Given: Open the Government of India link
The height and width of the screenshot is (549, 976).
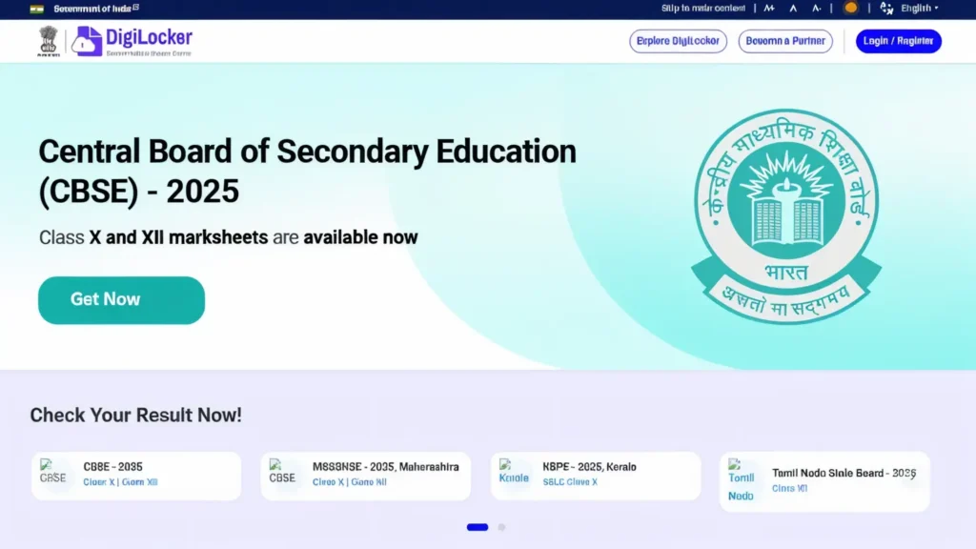Looking at the screenshot, I should click(96, 9).
